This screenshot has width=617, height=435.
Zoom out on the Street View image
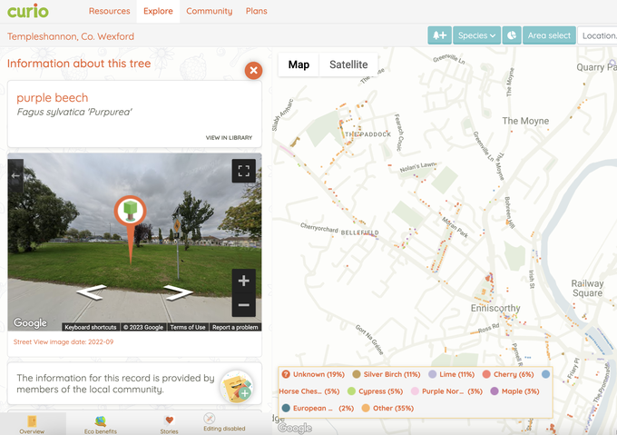(x=243, y=305)
